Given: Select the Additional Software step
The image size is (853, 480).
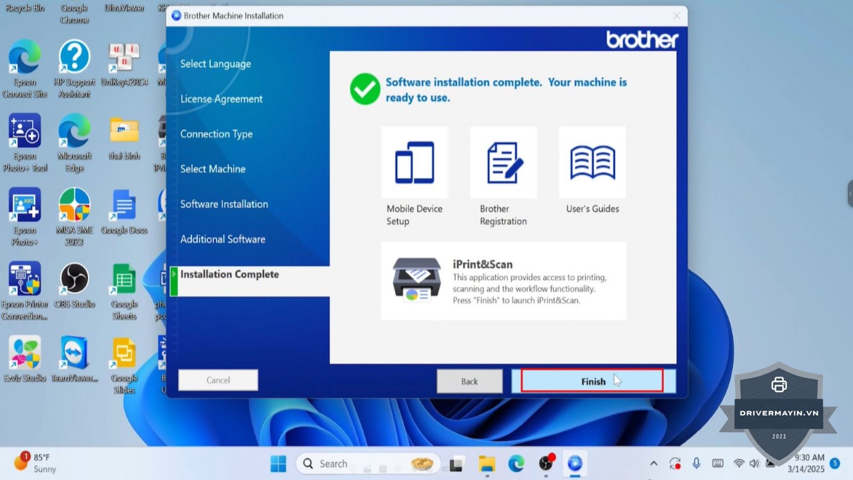Looking at the screenshot, I should click(x=223, y=239).
